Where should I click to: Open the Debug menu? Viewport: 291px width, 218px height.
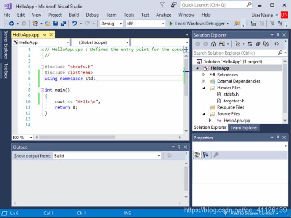(x=92, y=15)
